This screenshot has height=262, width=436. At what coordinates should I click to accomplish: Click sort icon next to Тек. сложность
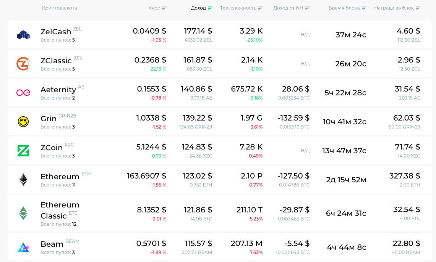(x=260, y=8)
